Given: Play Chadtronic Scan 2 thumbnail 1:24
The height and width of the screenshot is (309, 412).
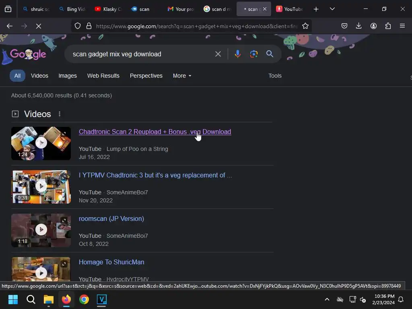Looking at the screenshot, I should 41,143.
